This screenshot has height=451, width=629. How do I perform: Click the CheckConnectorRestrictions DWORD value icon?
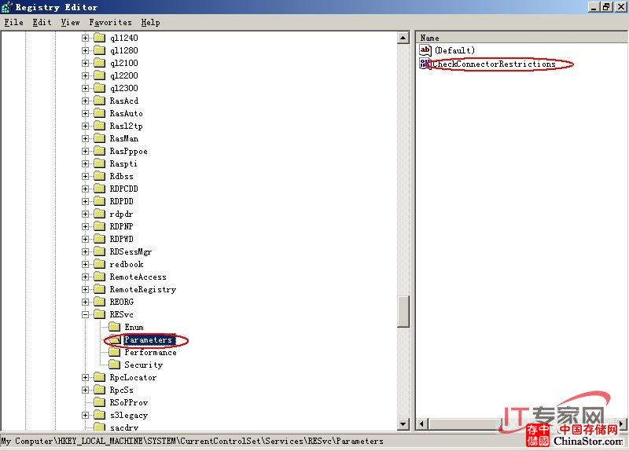coord(425,64)
